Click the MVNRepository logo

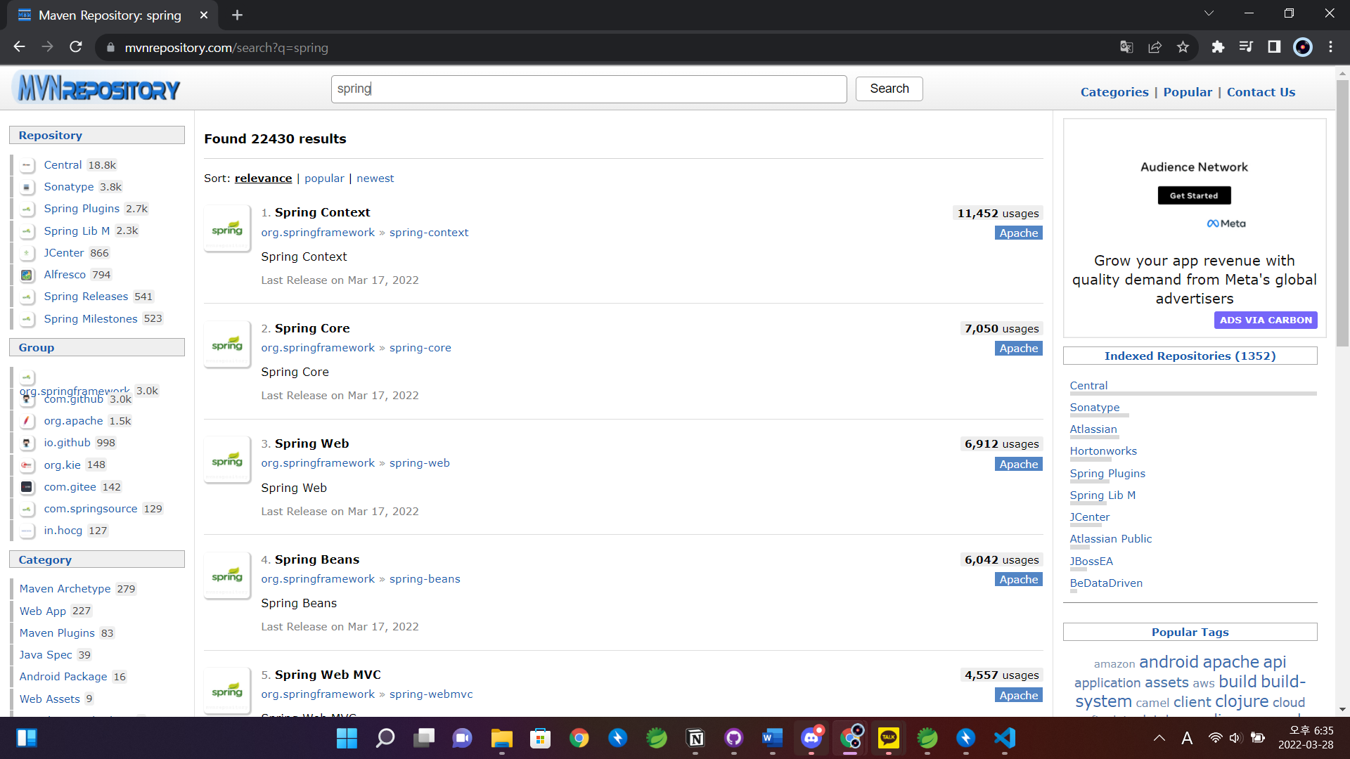tap(98, 89)
